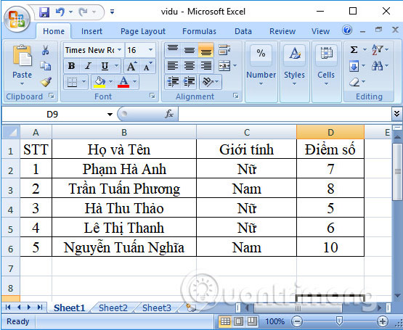The image size is (403, 330).
Task: Click the Paste clipboard icon
Action: (x=23, y=55)
